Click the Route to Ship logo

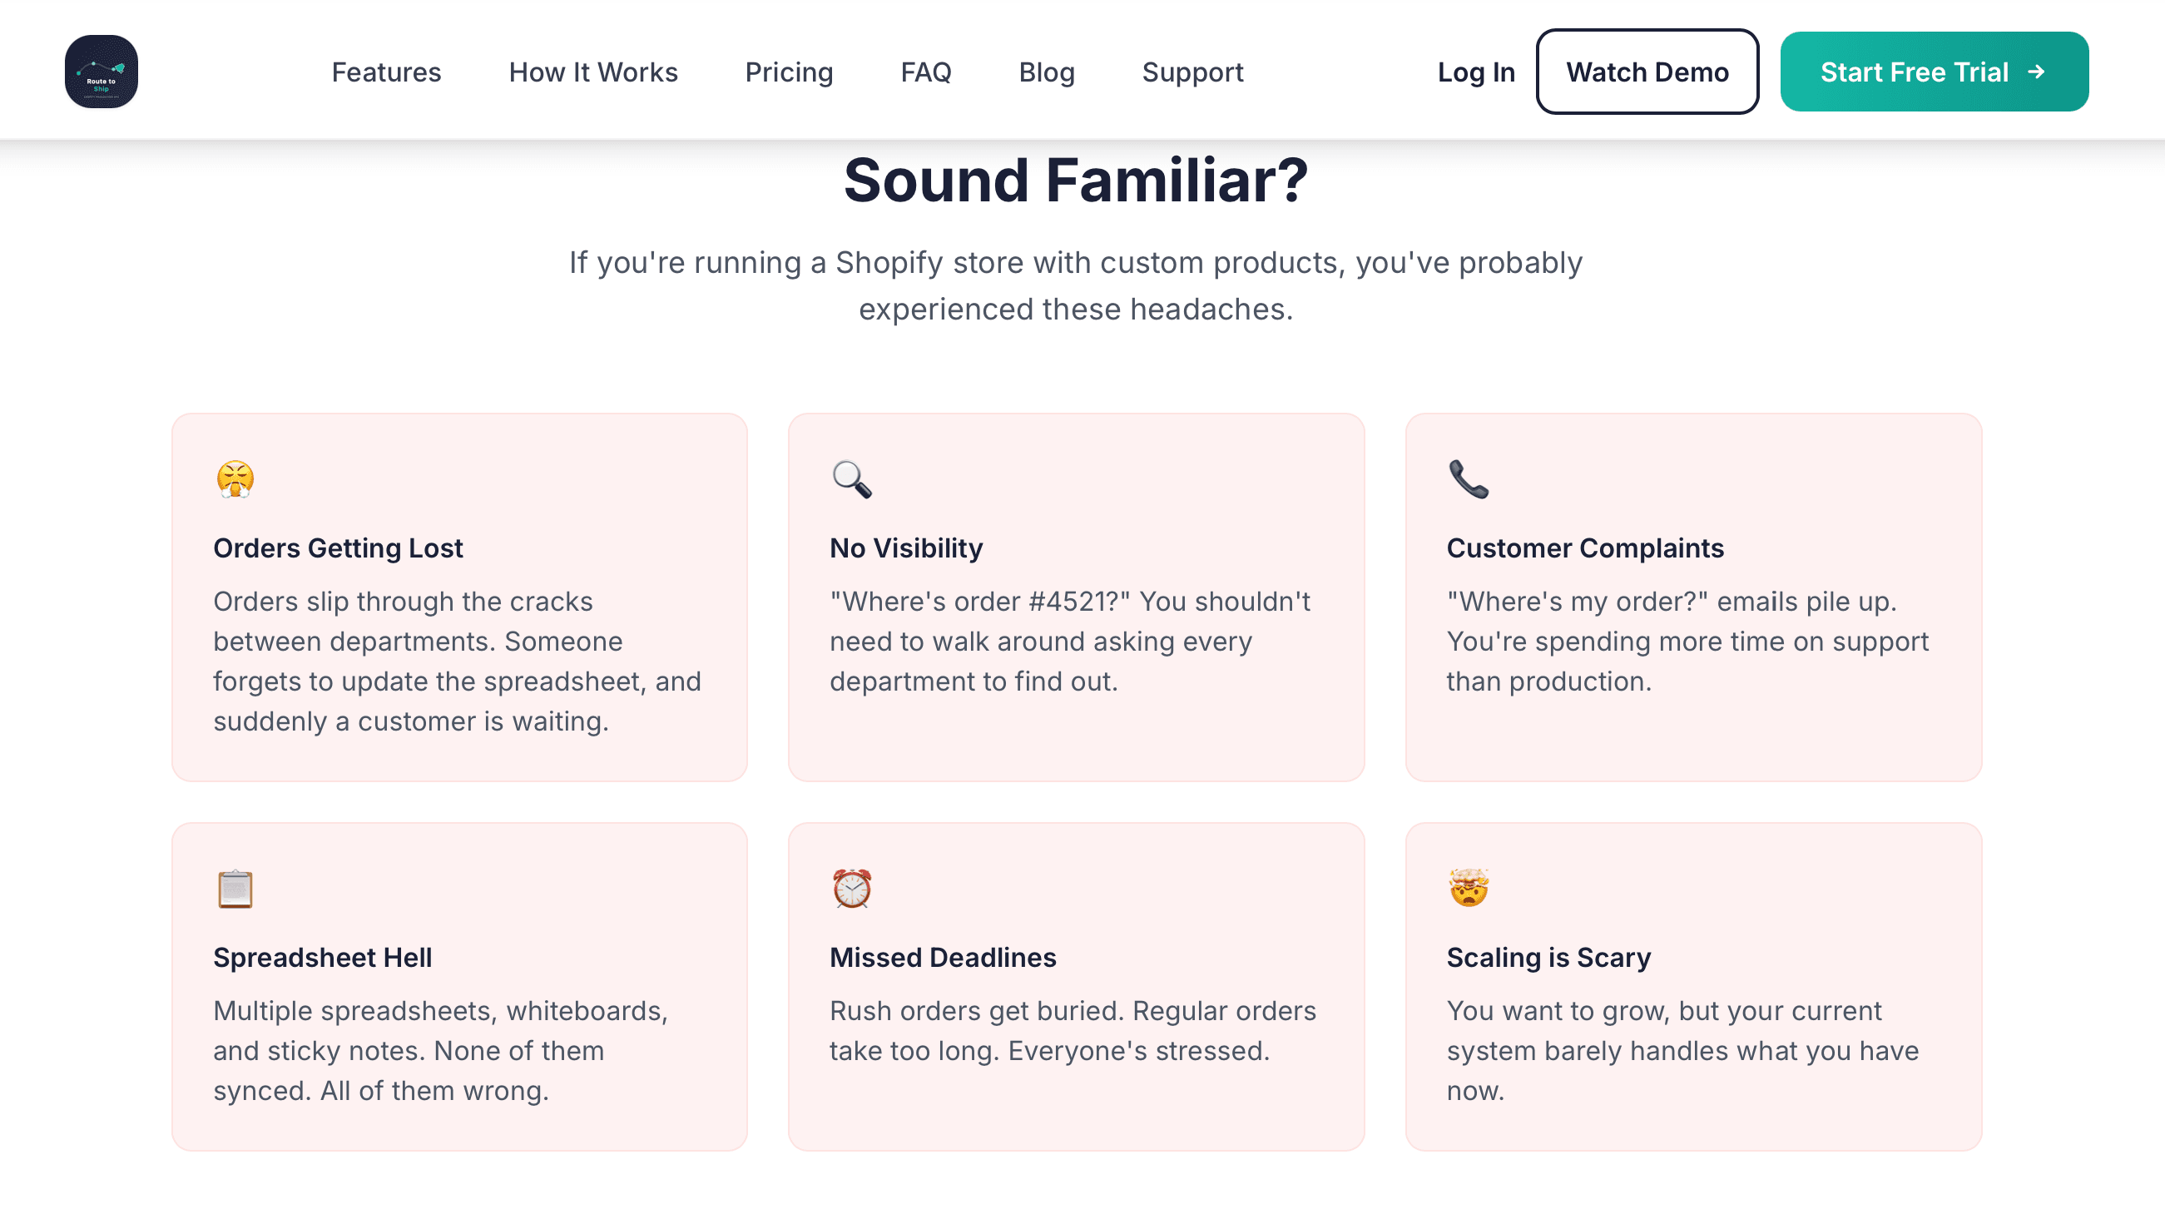101,72
